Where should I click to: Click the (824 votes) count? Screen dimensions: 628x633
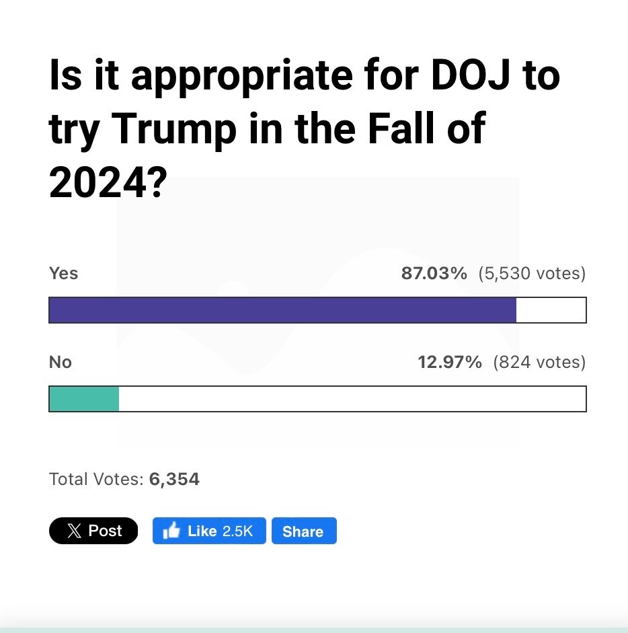pos(539,362)
